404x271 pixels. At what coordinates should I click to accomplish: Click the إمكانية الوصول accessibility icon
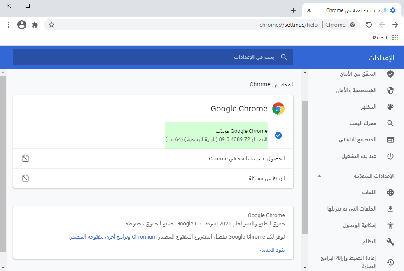(x=390, y=225)
